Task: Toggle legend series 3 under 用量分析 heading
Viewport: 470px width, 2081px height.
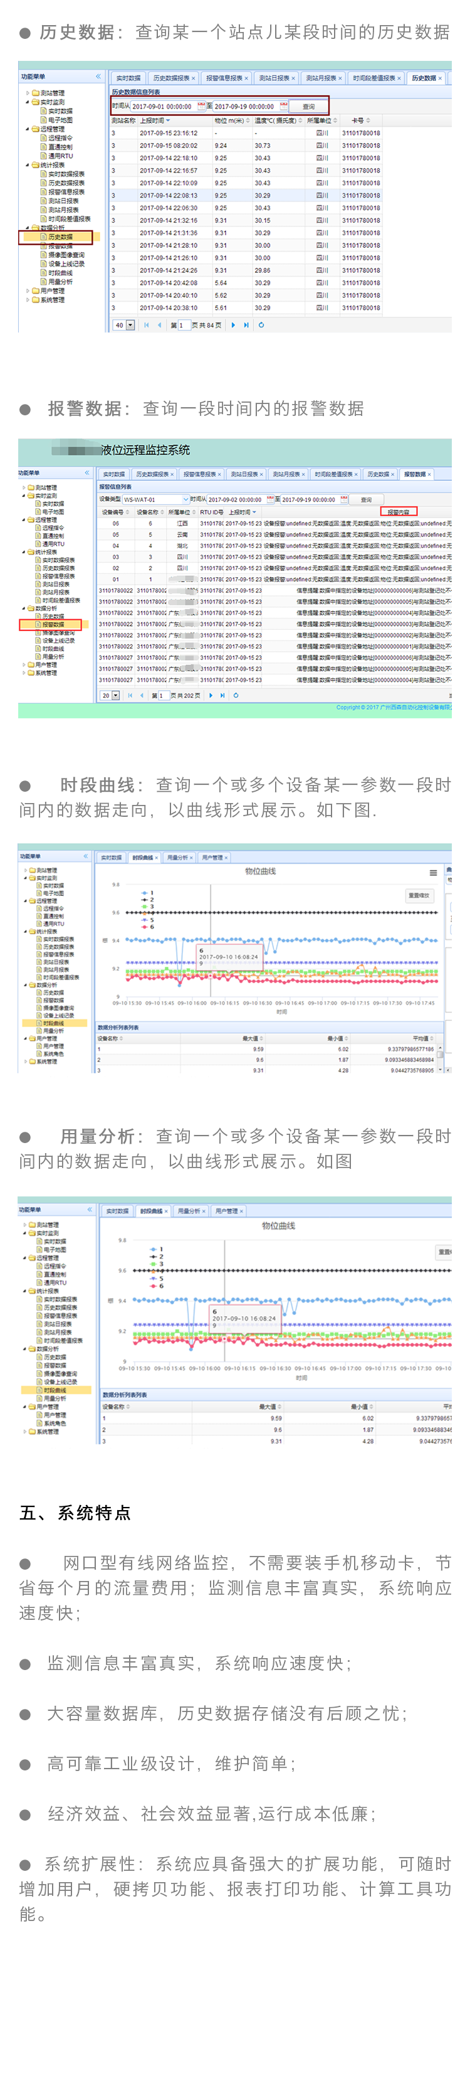Action: (x=157, y=1264)
